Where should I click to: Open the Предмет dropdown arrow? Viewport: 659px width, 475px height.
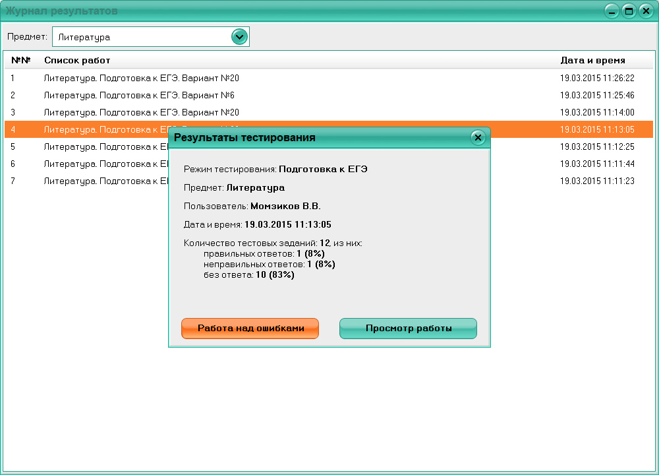coord(239,37)
